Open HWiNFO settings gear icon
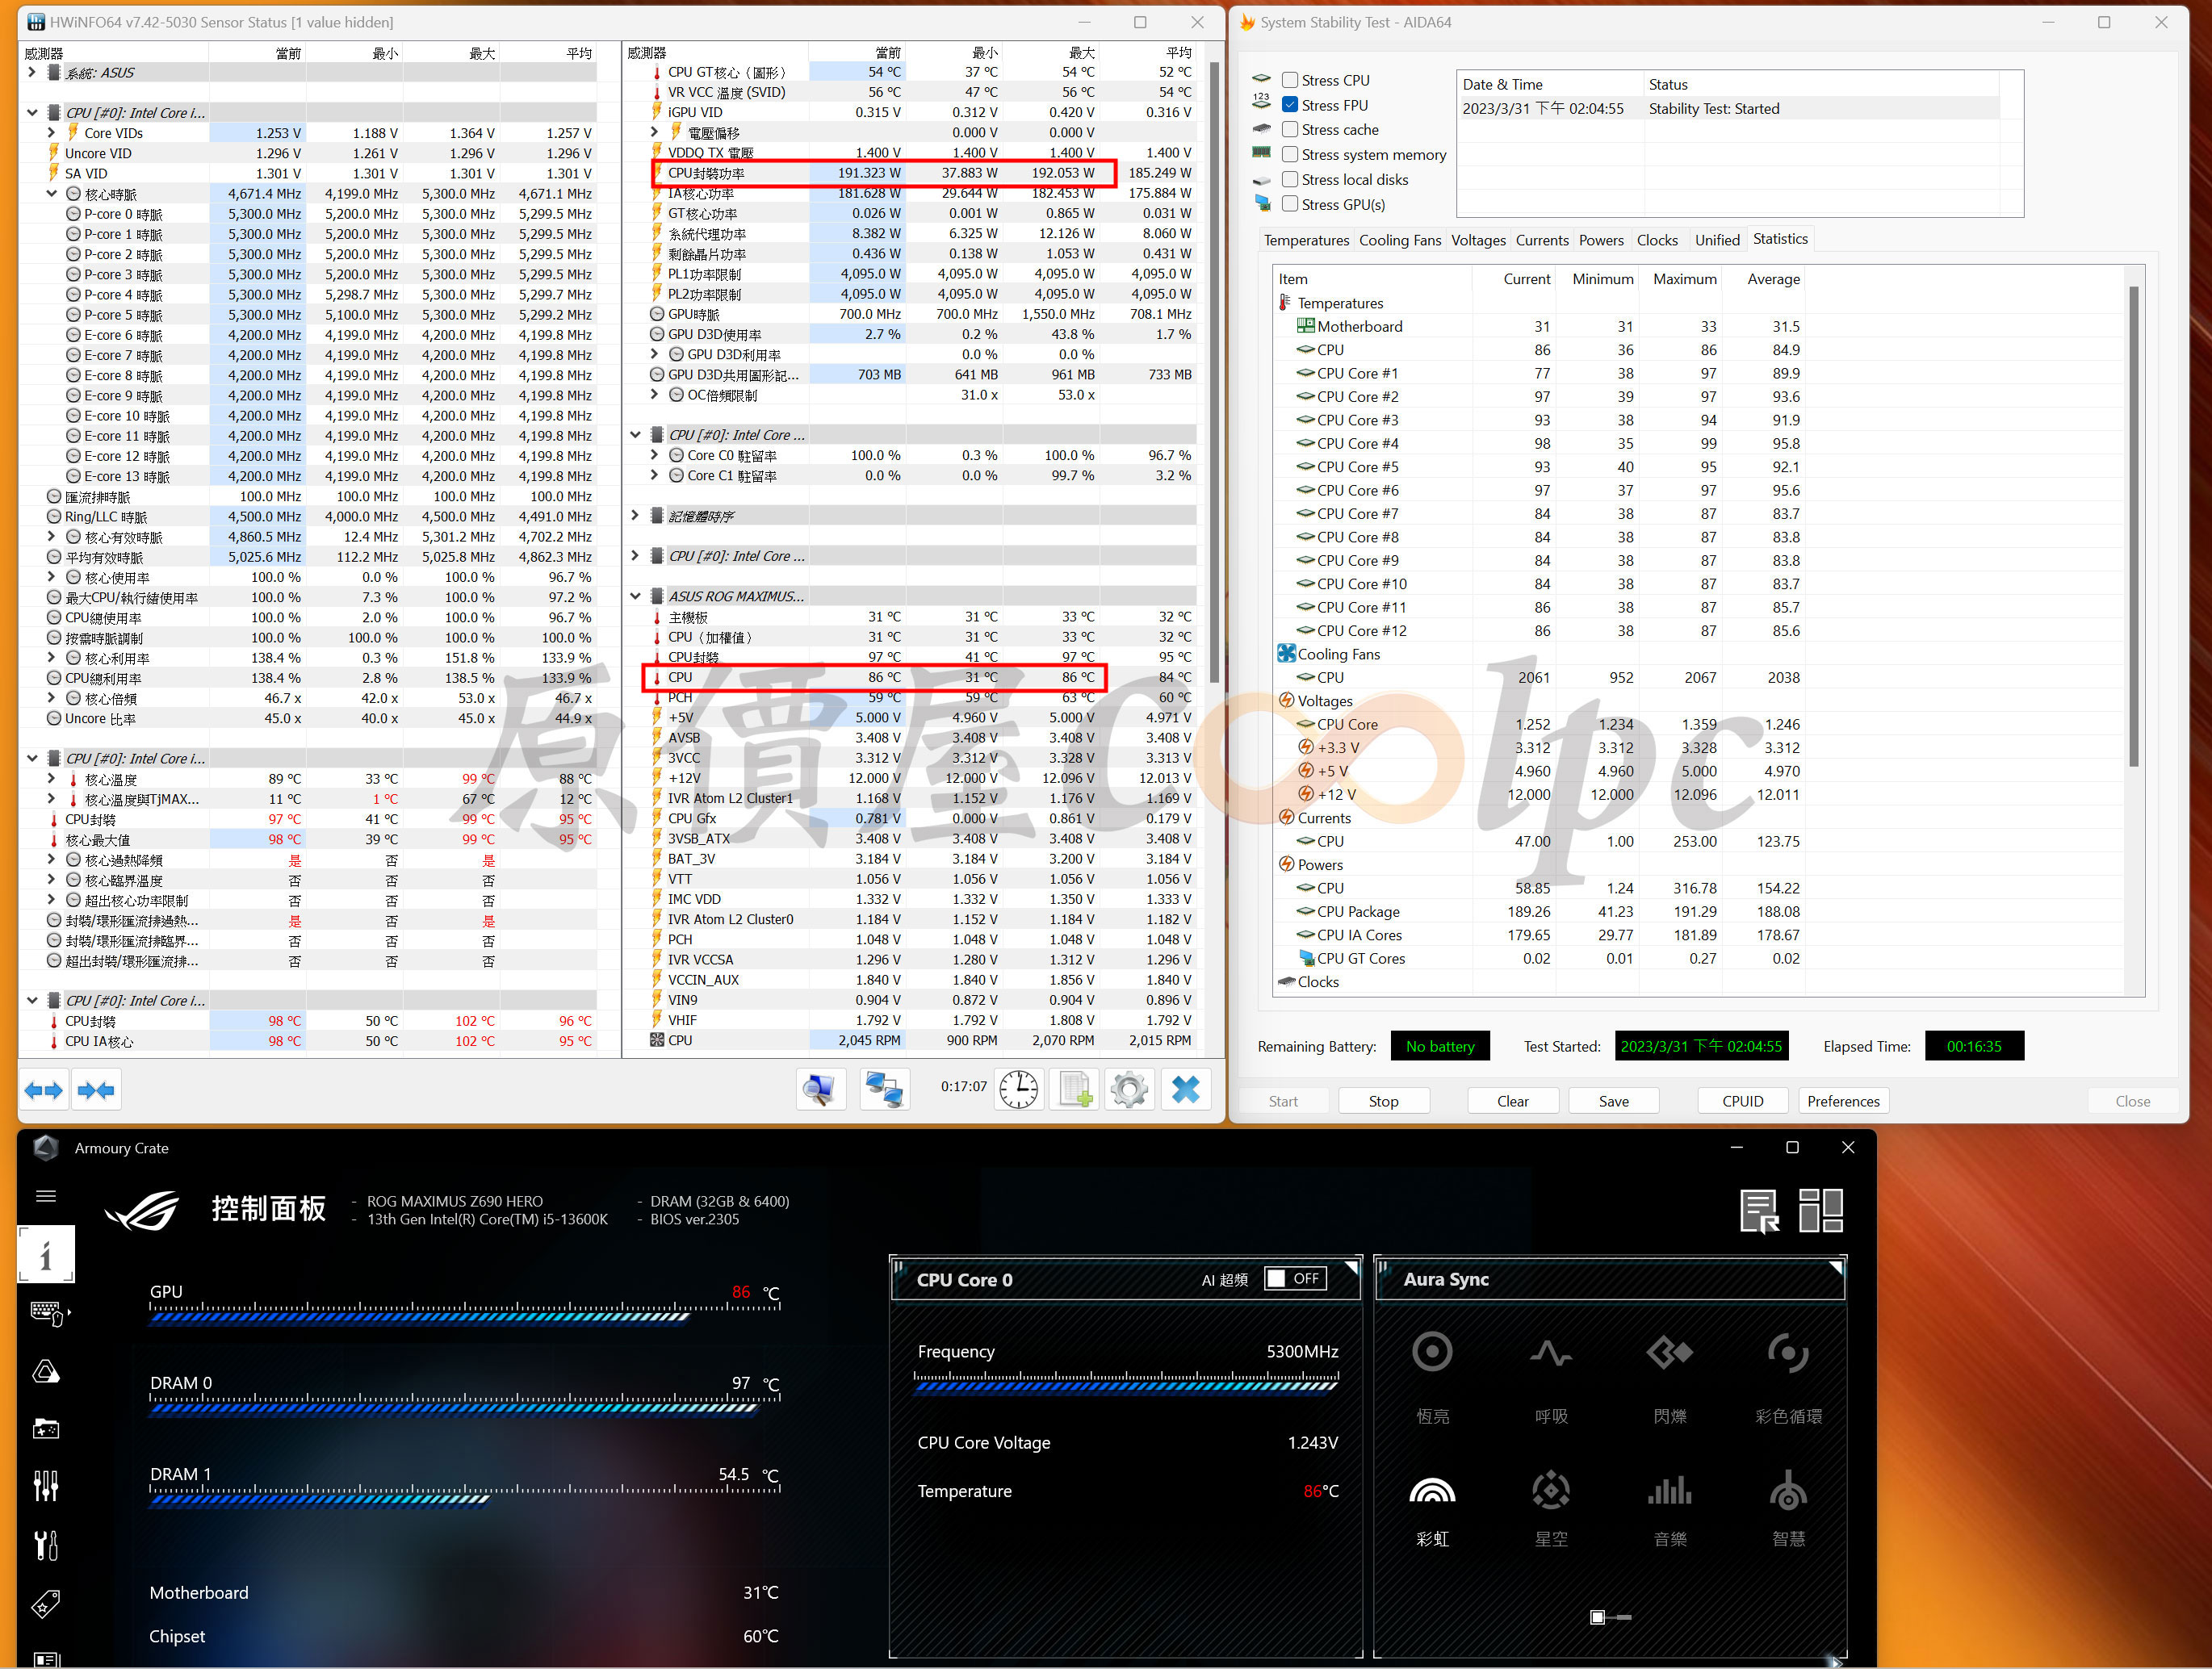This screenshot has width=2212, height=1669. point(1130,1089)
